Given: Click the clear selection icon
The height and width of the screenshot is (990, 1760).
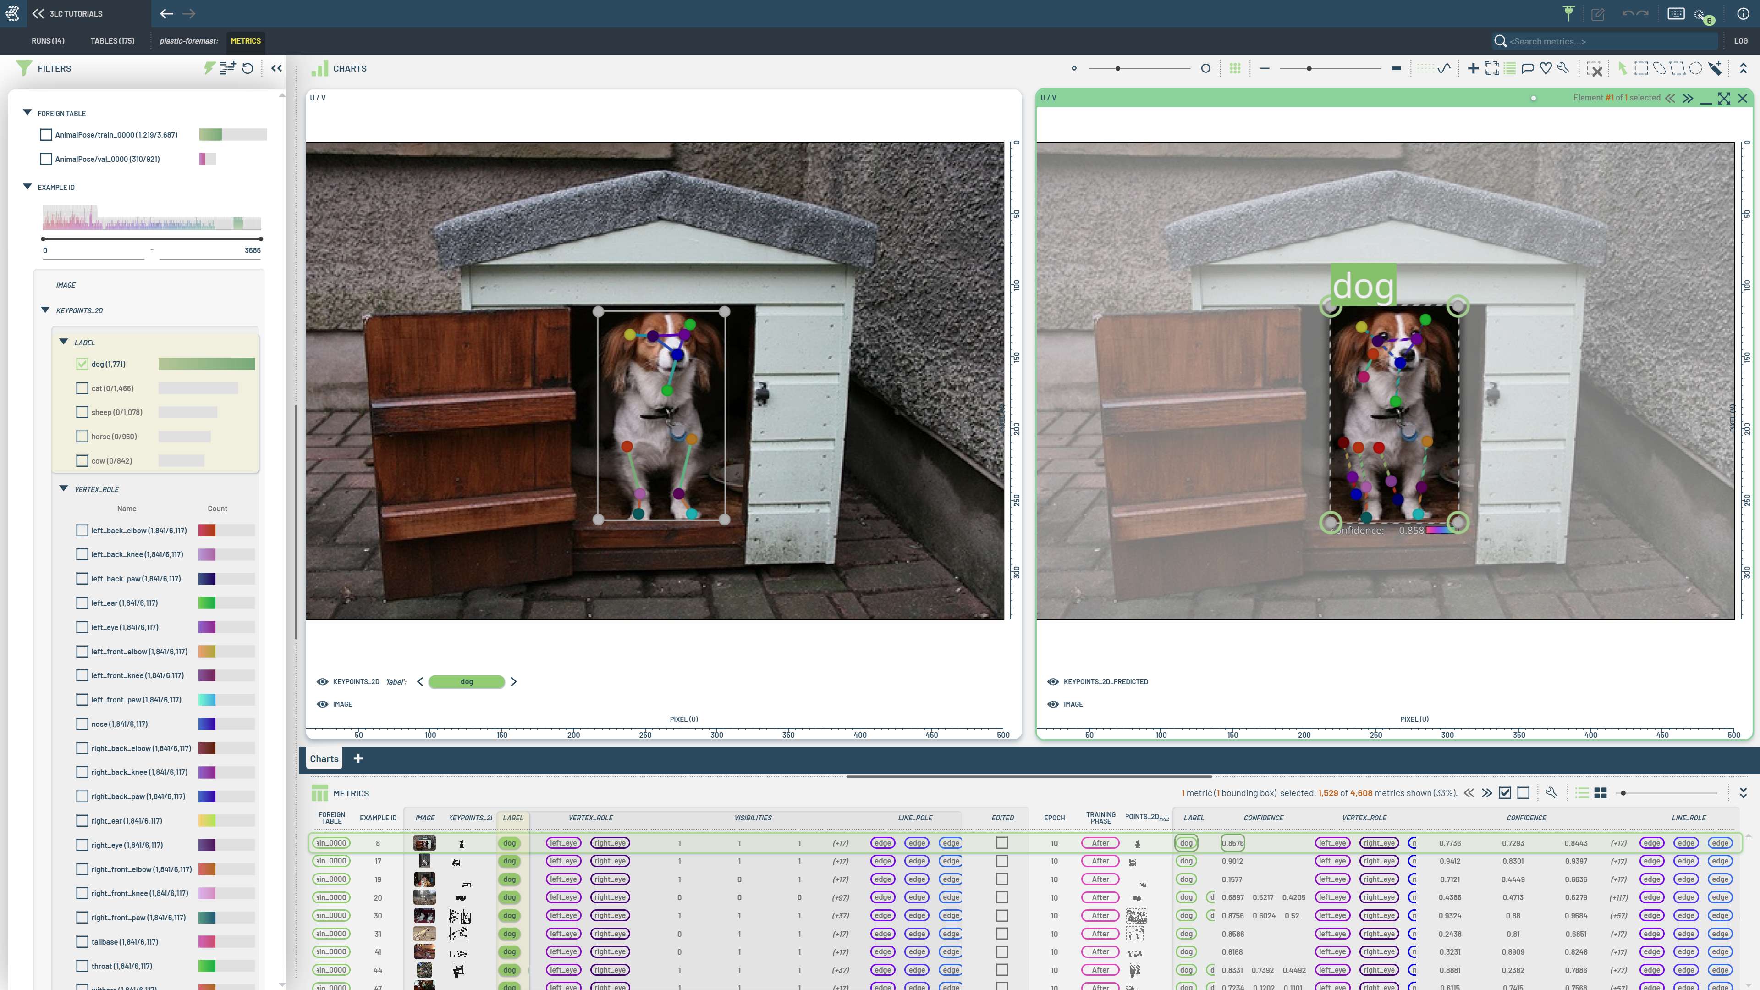Looking at the screenshot, I should click(1594, 68).
